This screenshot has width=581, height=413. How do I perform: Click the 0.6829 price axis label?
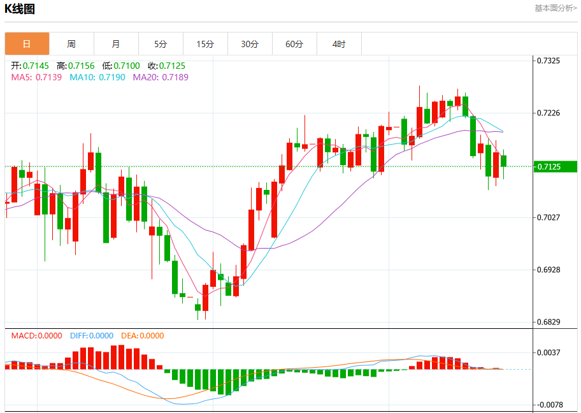tap(549, 322)
